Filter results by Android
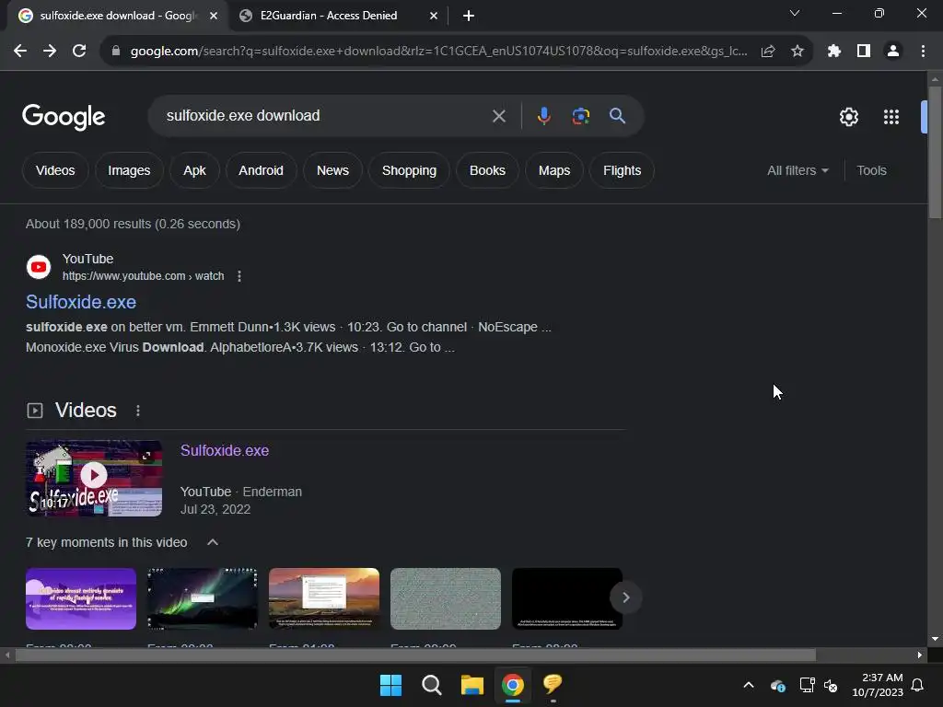The height and width of the screenshot is (707, 943). (x=261, y=170)
